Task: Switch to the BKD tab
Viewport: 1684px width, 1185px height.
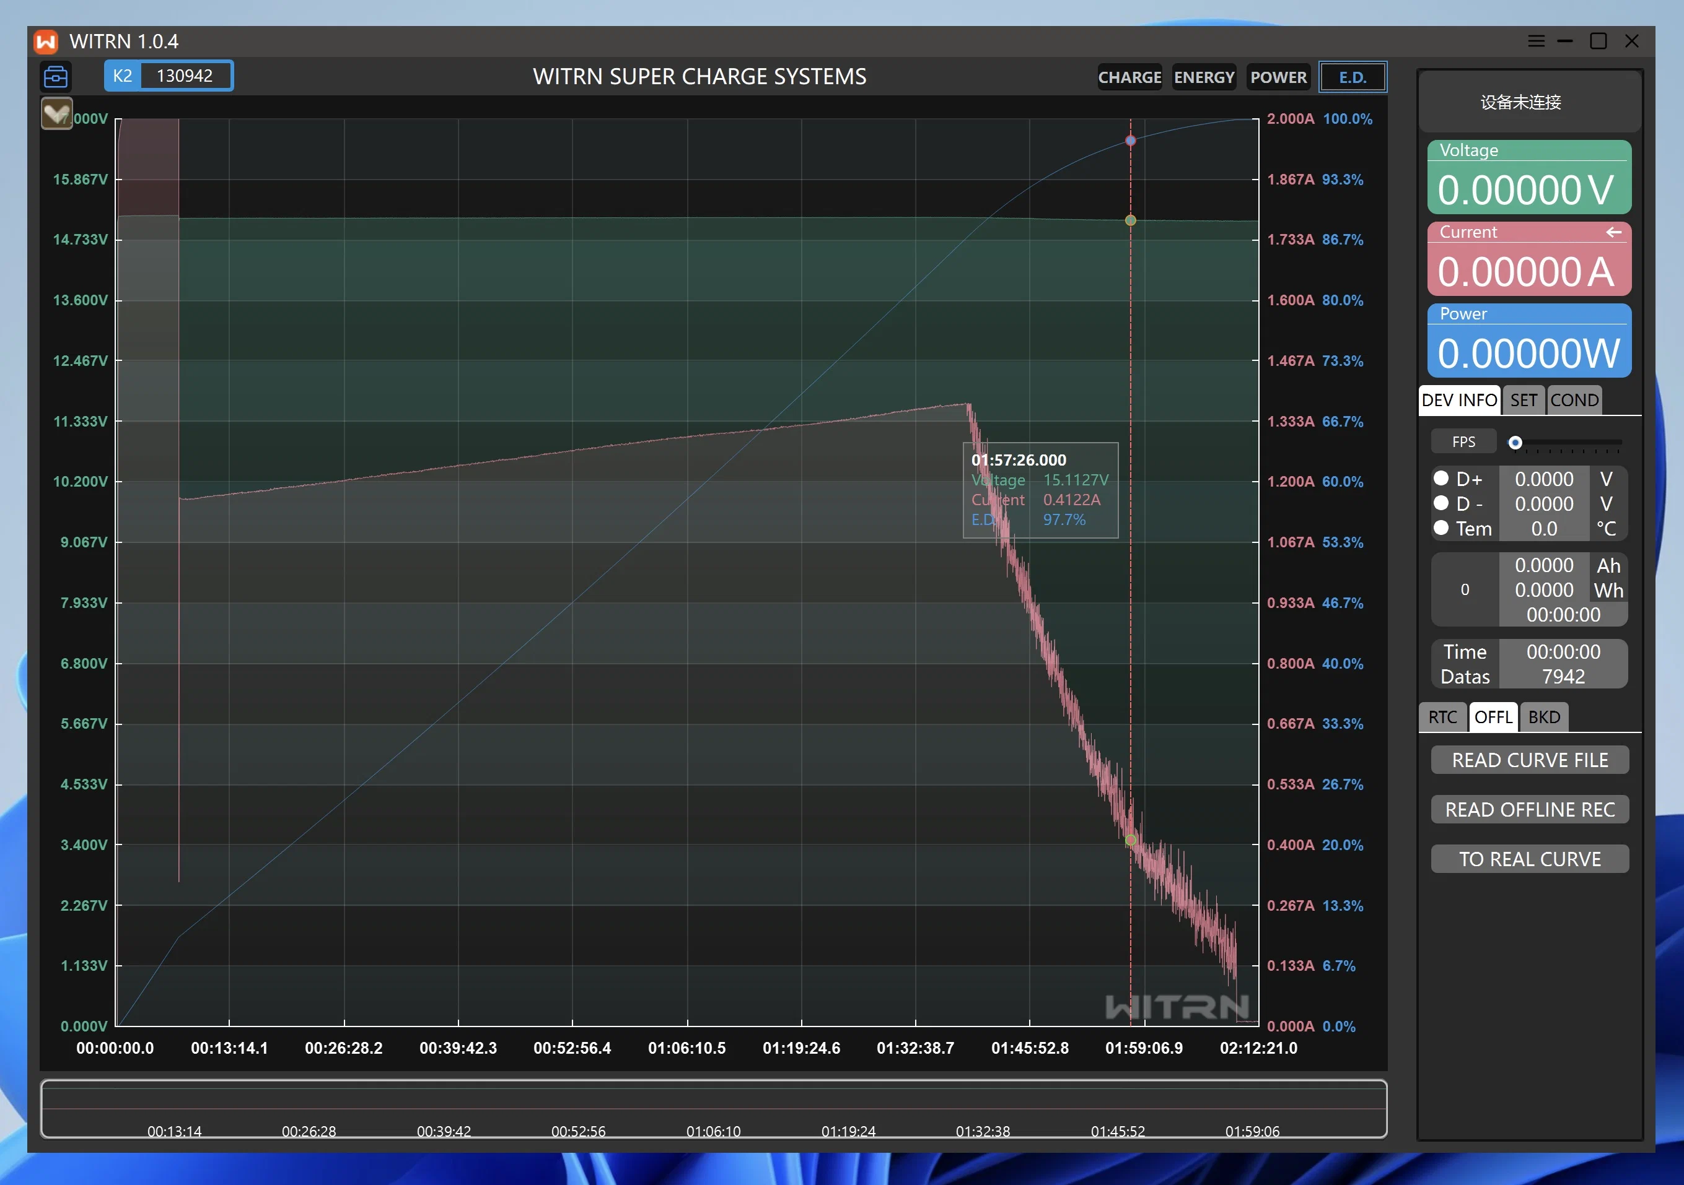Action: coord(1544,717)
